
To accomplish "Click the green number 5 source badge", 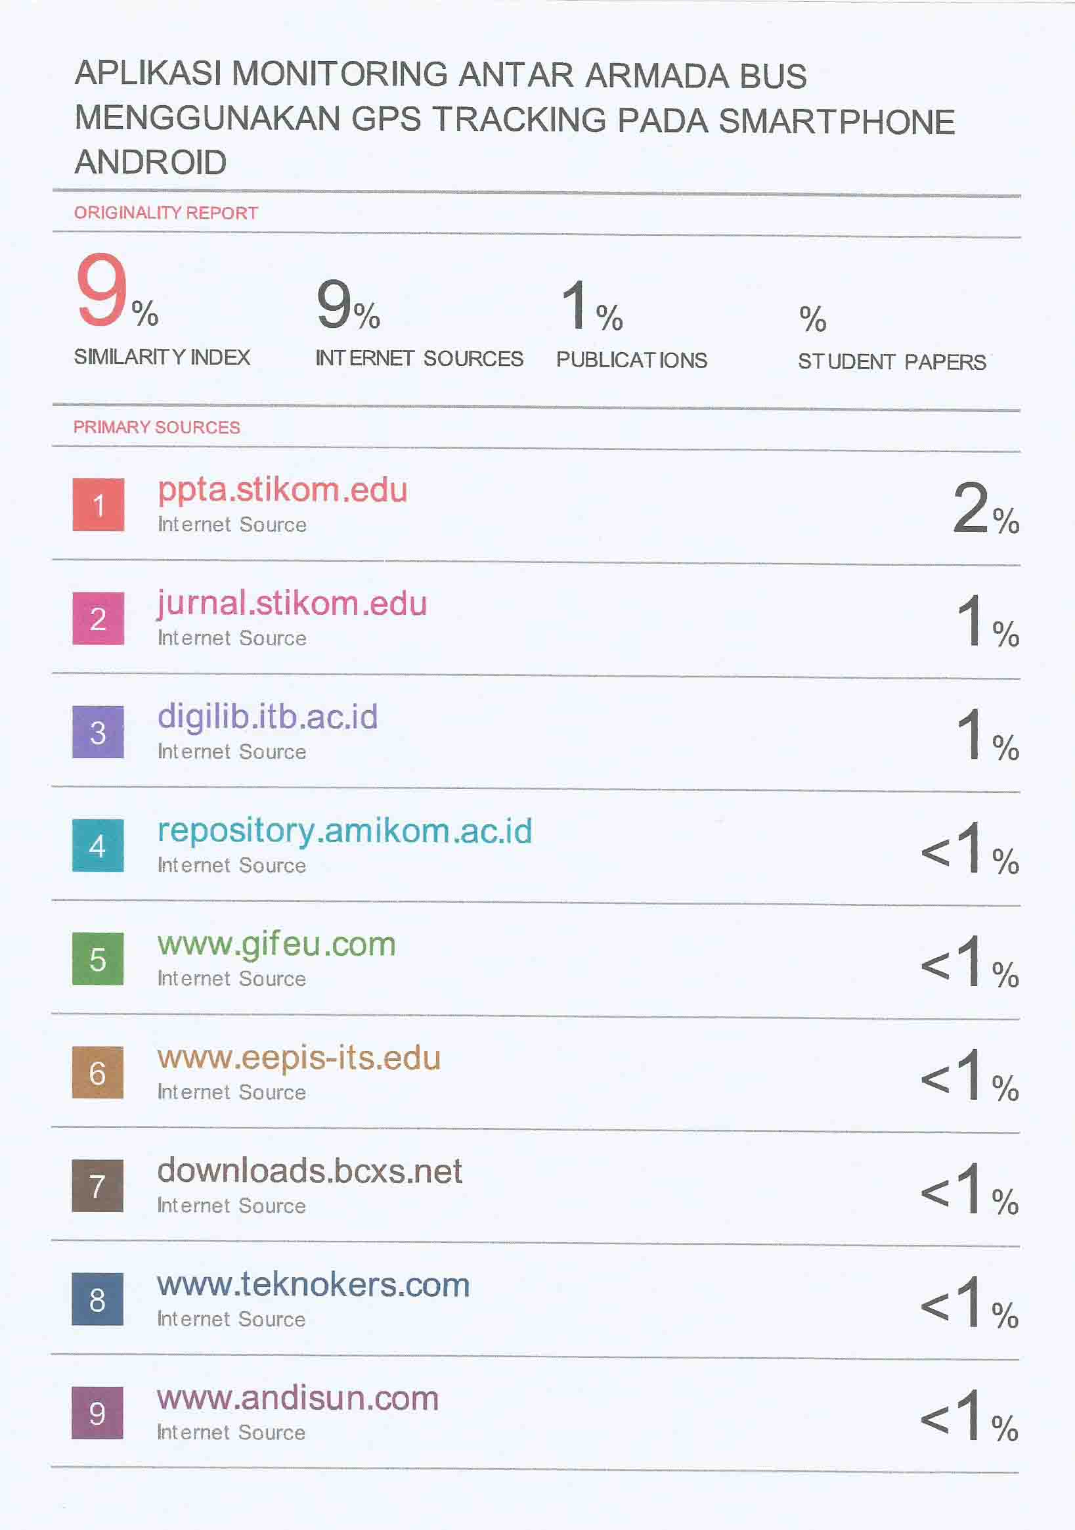I will pyautogui.click(x=98, y=959).
